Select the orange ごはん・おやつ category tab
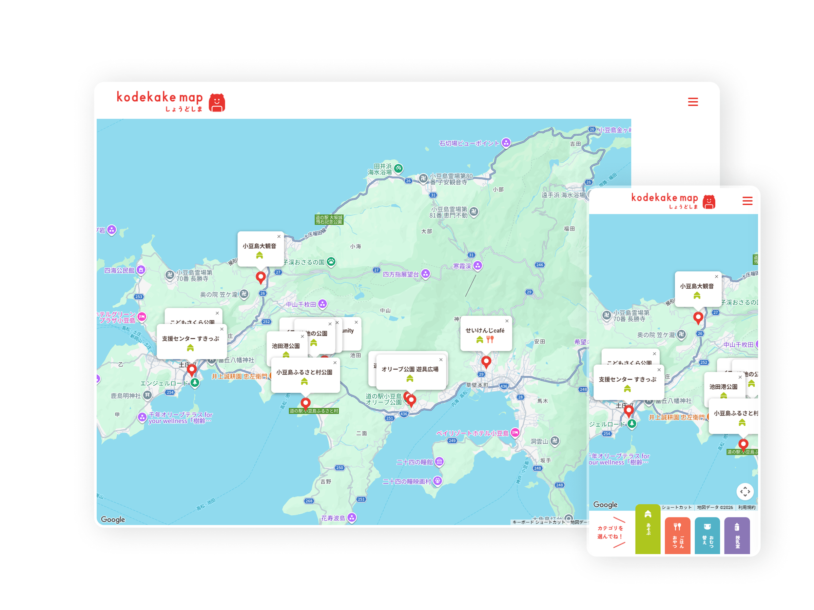This screenshot has height=610, width=814. tap(677, 535)
